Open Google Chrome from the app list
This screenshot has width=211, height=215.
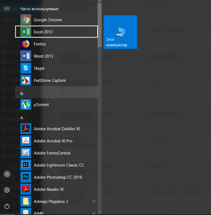click(26, 20)
